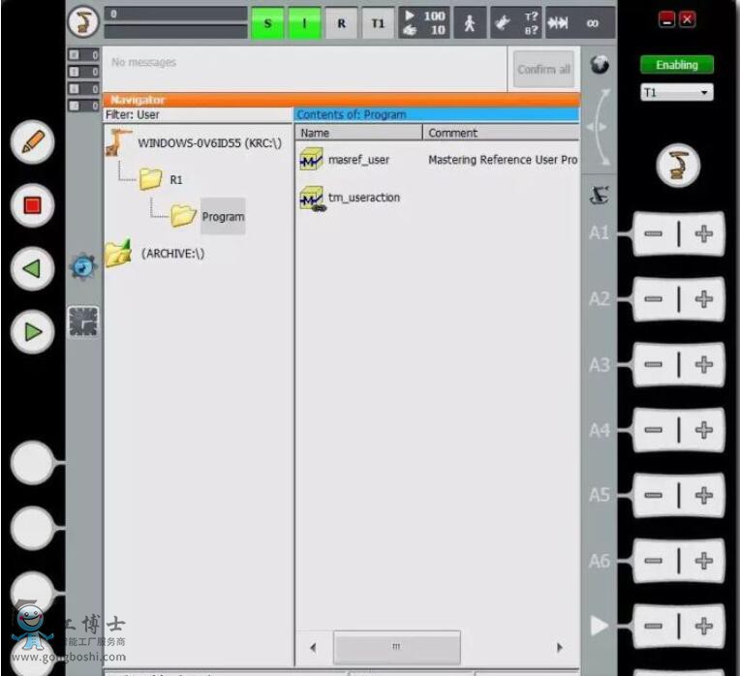Open the program override 100/10 display
The image size is (740, 676).
click(423, 23)
